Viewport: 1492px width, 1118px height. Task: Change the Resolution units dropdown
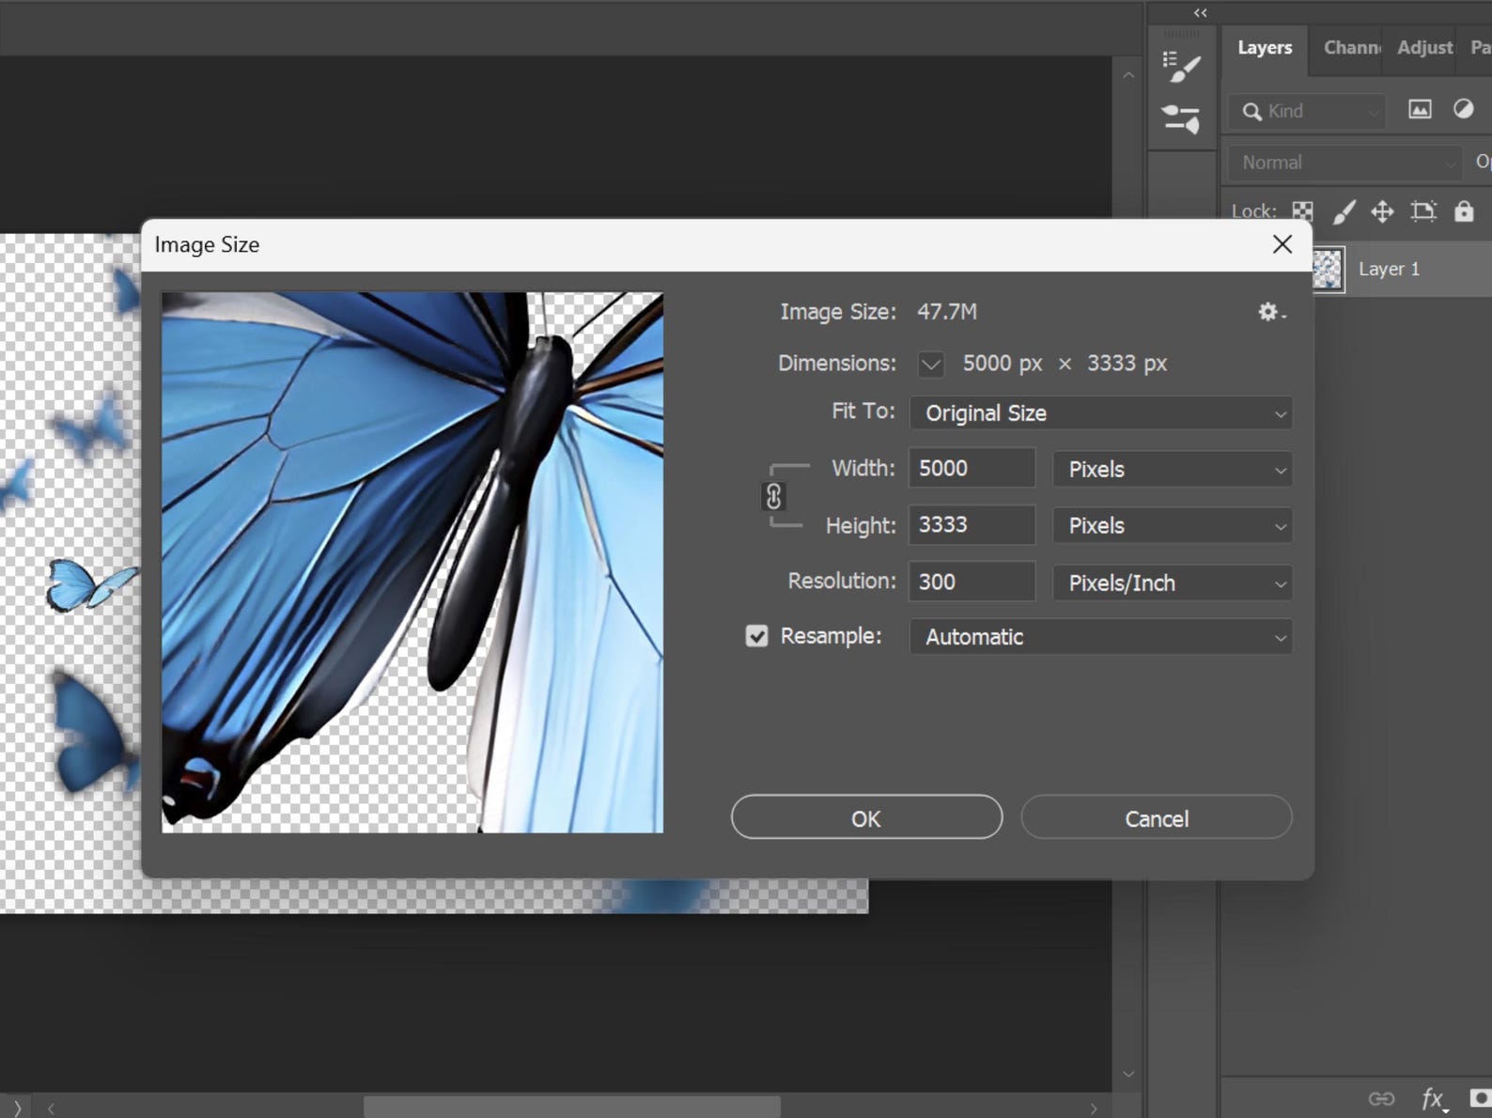(x=1173, y=582)
